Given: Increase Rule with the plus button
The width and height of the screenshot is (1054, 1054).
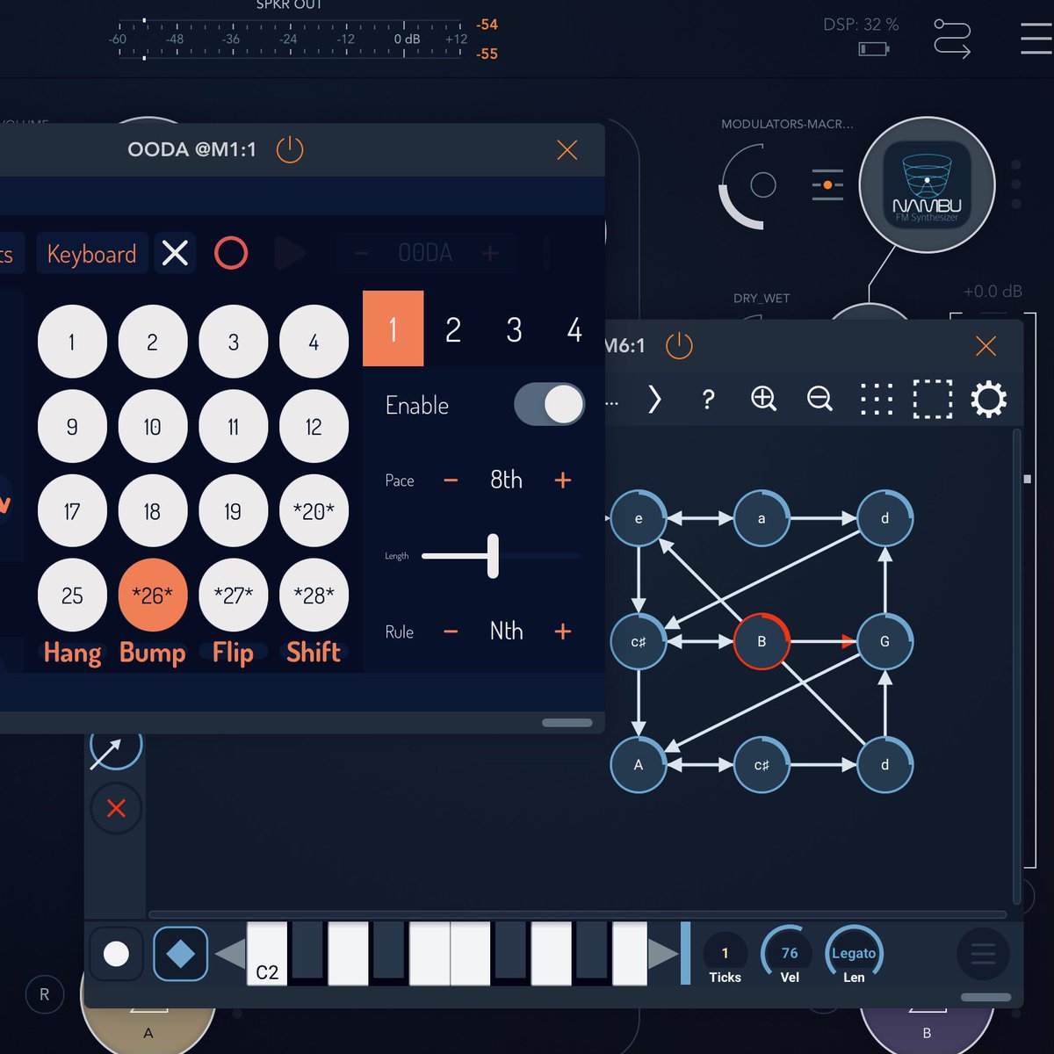Looking at the screenshot, I should click(x=563, y=632).
